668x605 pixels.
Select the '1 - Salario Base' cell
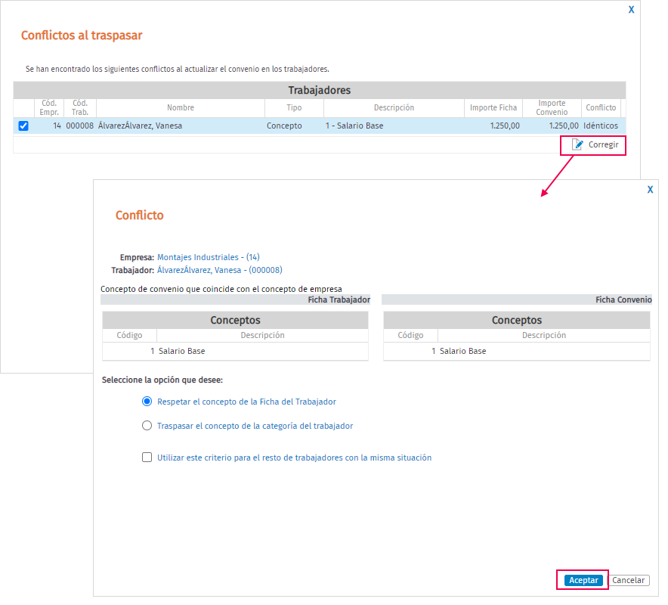[x=394, y=126]
